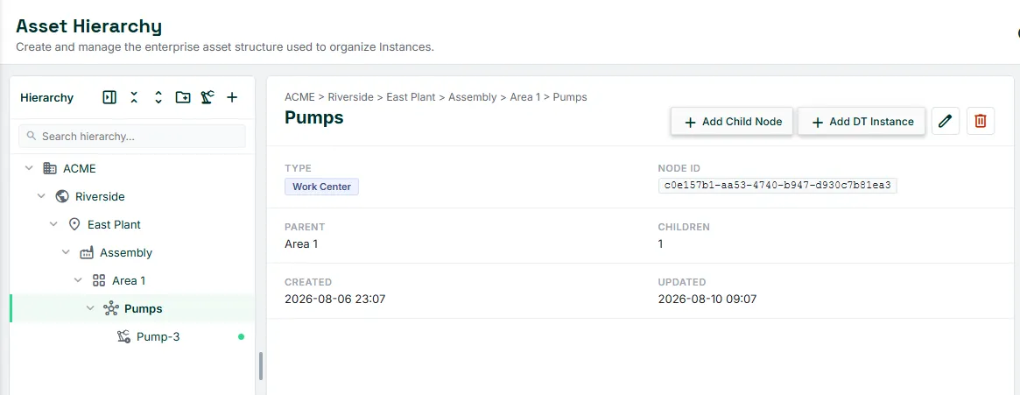Click the Assembly factory icon
The image size is (1020, 395).
coord(87,252)
